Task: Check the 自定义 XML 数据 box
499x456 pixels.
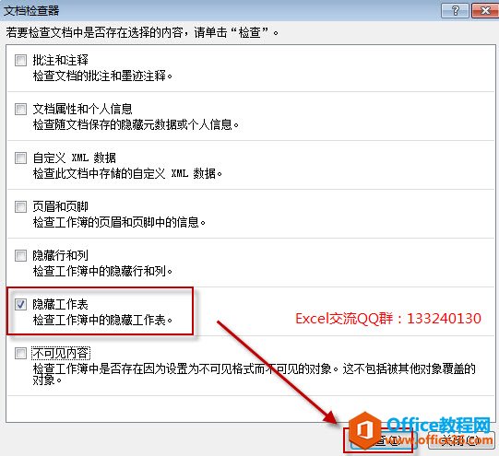Action: tap(20, 158)
